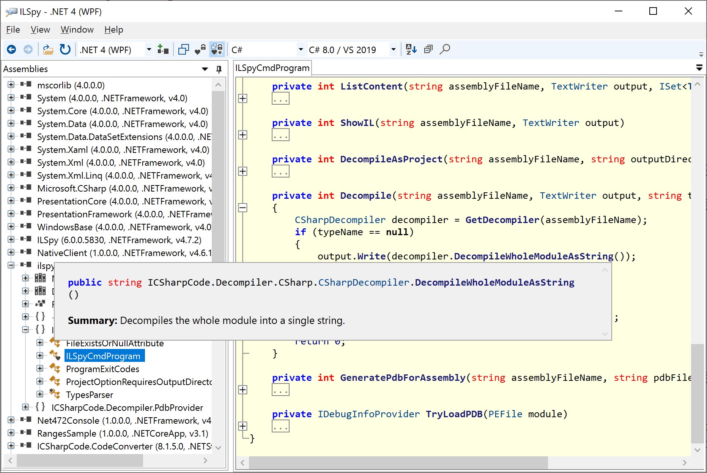
Task: Toggle show private and internal types button
Action: click(200, 50)
